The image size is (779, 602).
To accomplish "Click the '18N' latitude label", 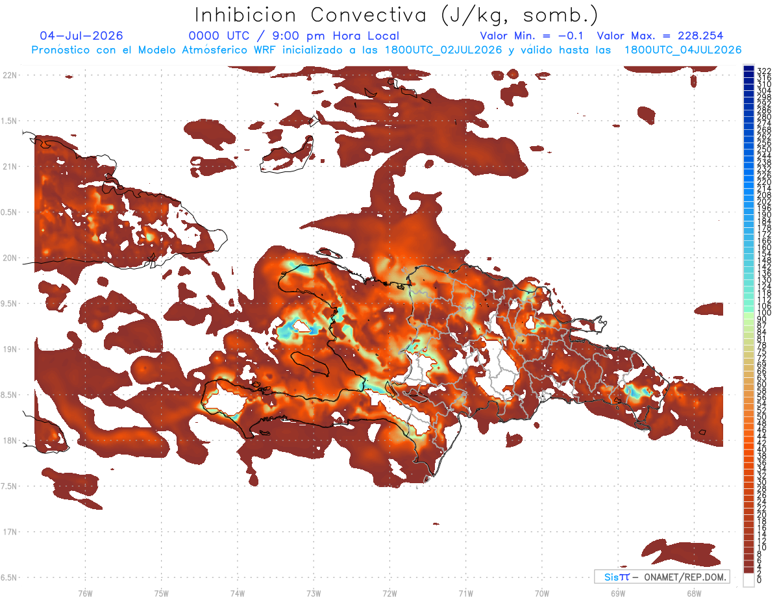I will 11,440.
